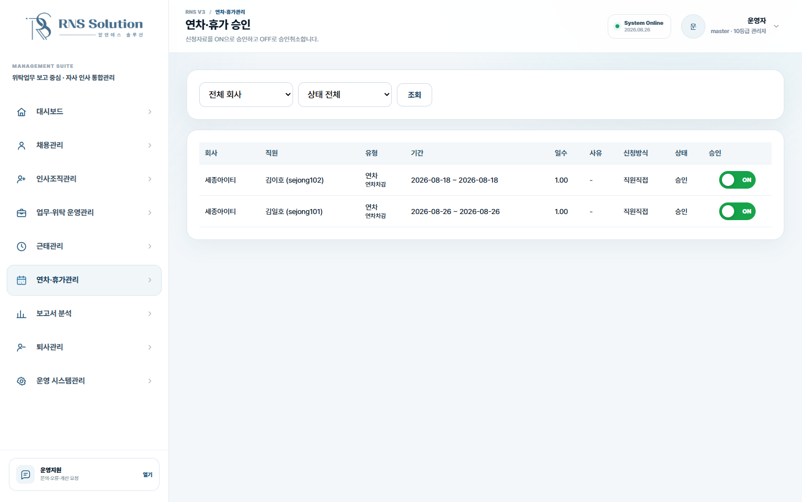Expand the 채용관리 menu chevron
Image resolution: width=802 pixels, height=502 pixels.
pos(150,146)
